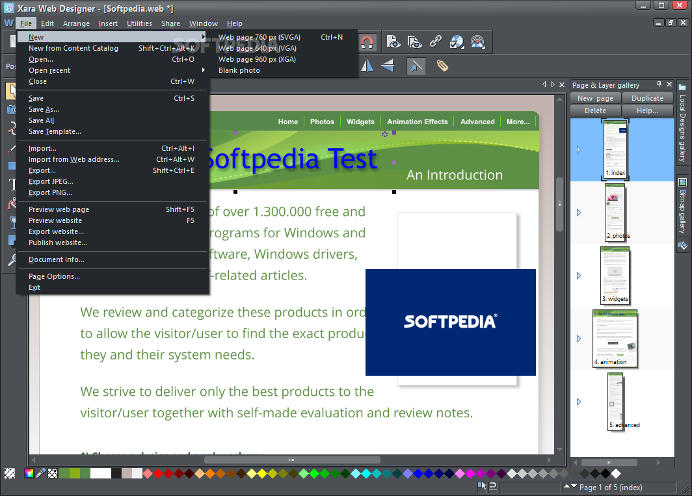
Task: Pick the yellow color swatch
Action: coord(262,473)
